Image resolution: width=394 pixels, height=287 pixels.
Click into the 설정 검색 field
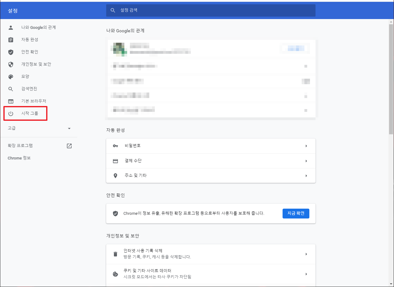211,10
